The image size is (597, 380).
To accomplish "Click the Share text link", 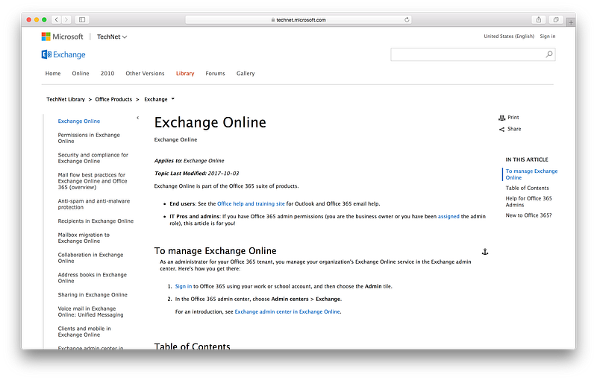I will pos(514,129).
